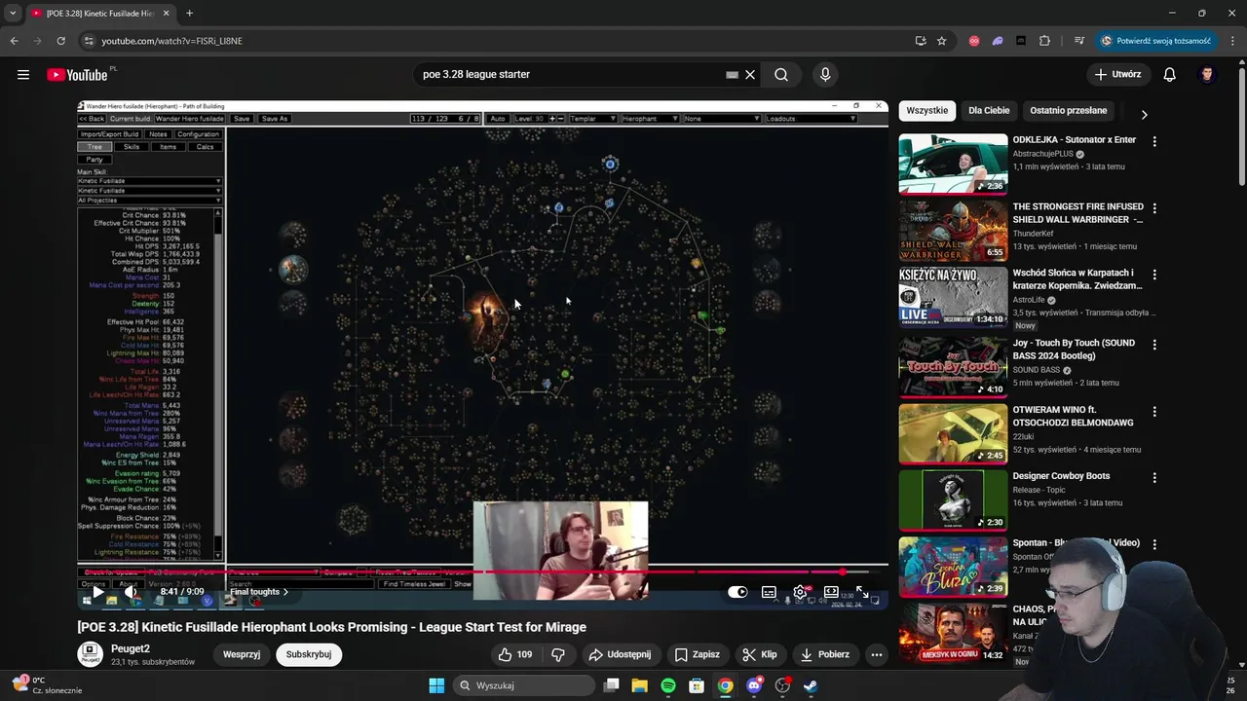Open Steam from the taskbar
The image size is (1247, 701).
(811, 685)
